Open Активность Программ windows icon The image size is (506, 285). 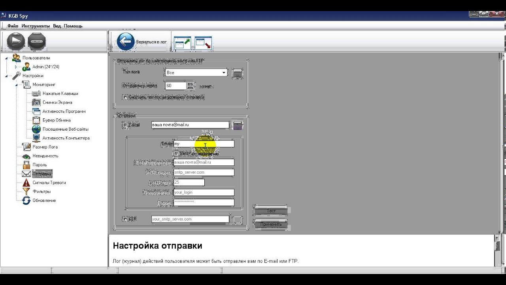pos(36,111)
